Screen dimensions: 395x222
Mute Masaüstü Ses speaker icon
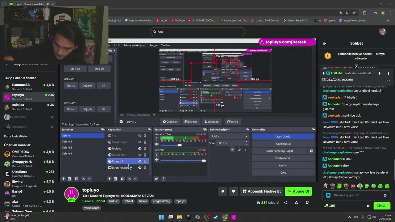coord(157,144)
